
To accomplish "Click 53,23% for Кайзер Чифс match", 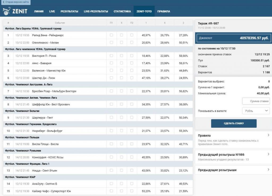I will coord(146,191).
